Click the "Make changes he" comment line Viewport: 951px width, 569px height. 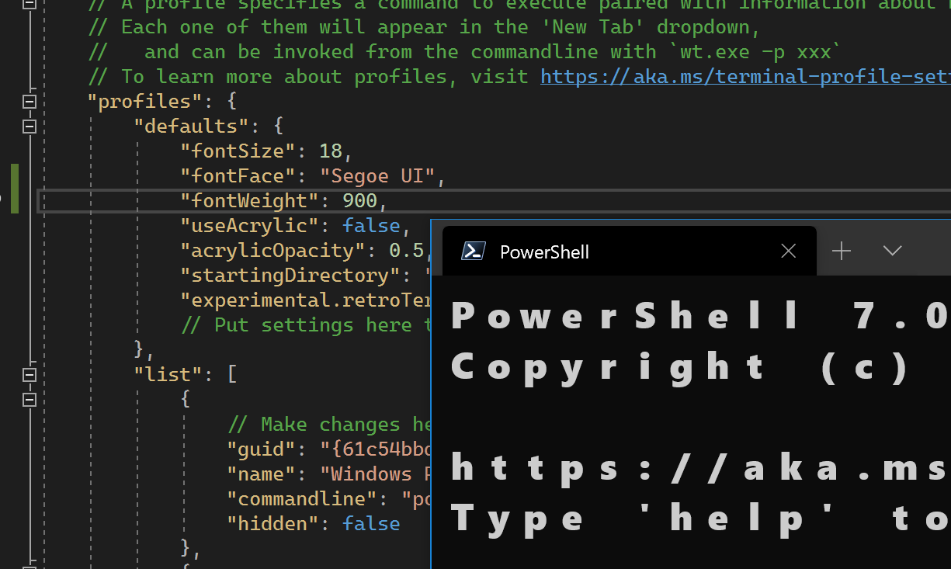(329, 424)
